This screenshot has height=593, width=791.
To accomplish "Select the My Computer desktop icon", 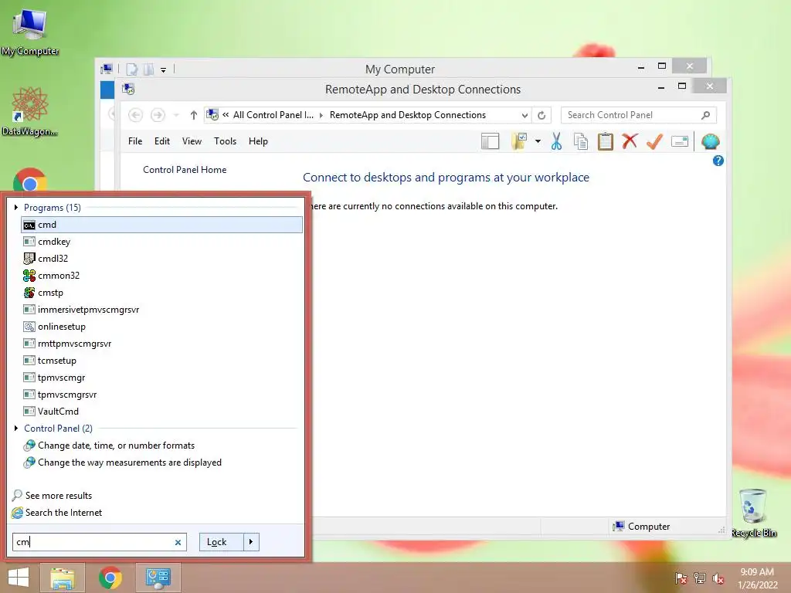I will coord(30,32).
